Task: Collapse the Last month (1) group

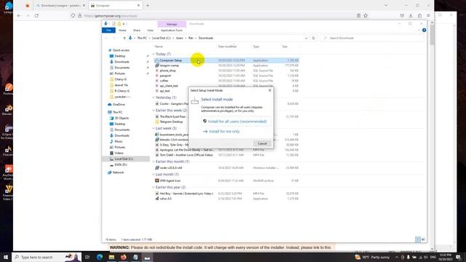Action: click(154, 175)
